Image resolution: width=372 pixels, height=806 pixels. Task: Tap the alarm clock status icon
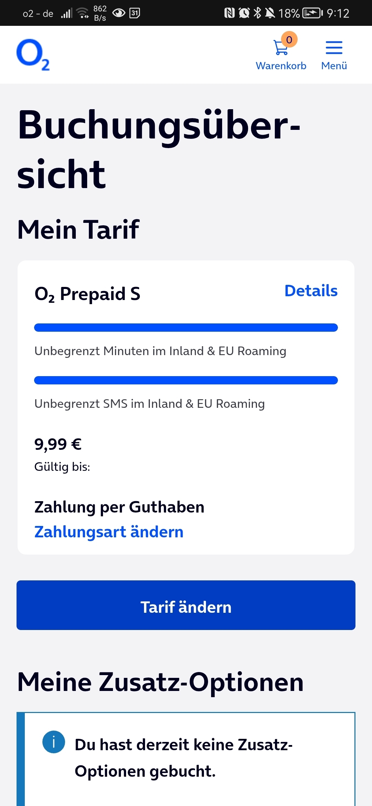pos(244,13)
